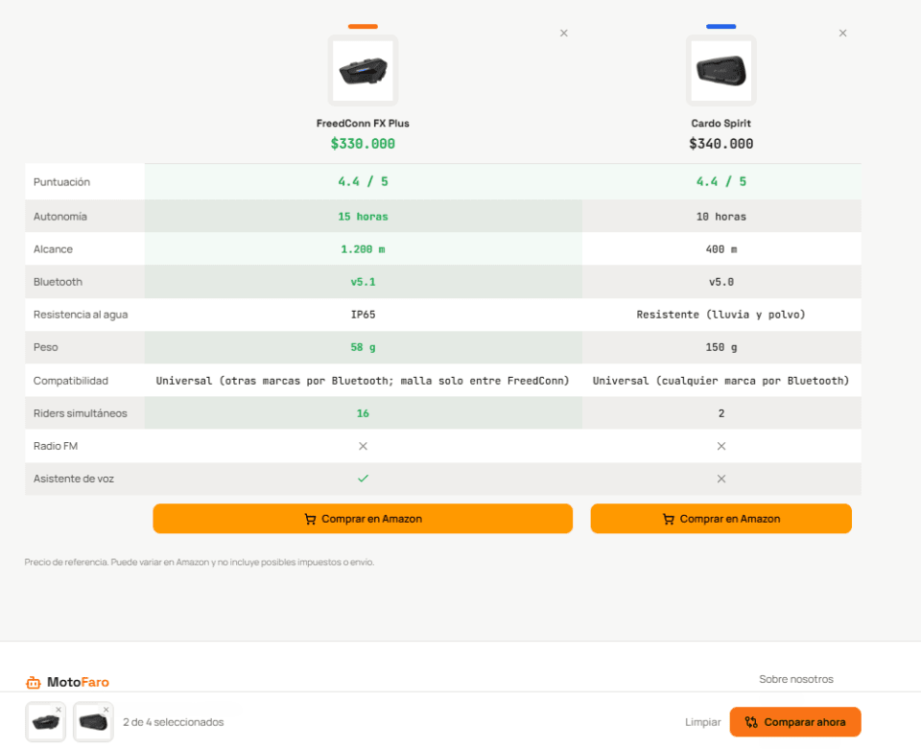Remove FreedConn FX Plus column with X
Viewport: 921px width, 749px height.
pos(564,34)
